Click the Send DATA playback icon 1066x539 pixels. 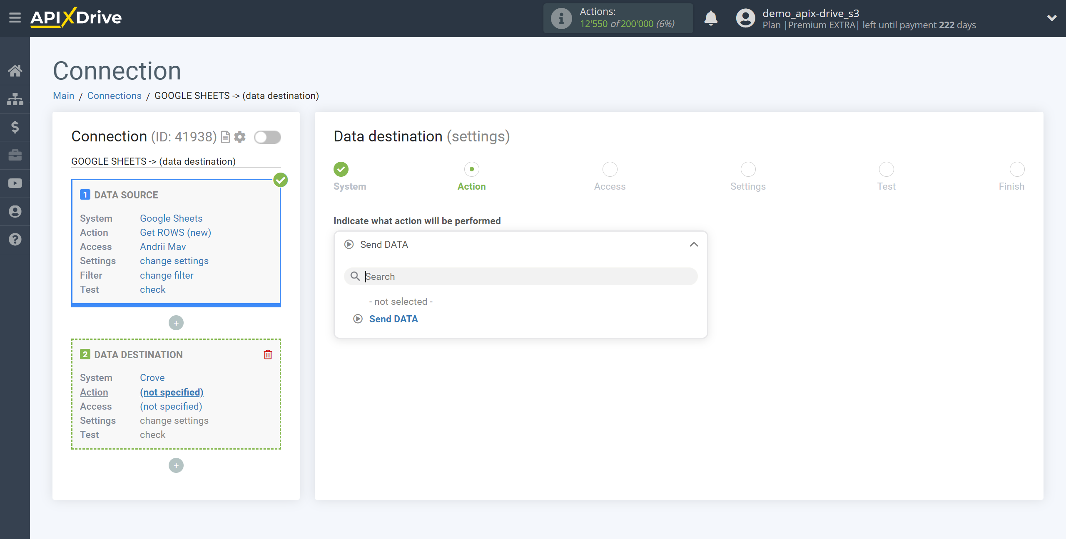[x=357, y=318]
